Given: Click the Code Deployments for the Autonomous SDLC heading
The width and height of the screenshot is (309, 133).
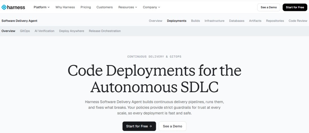Looking at the screenshot, I should point(154,79).
